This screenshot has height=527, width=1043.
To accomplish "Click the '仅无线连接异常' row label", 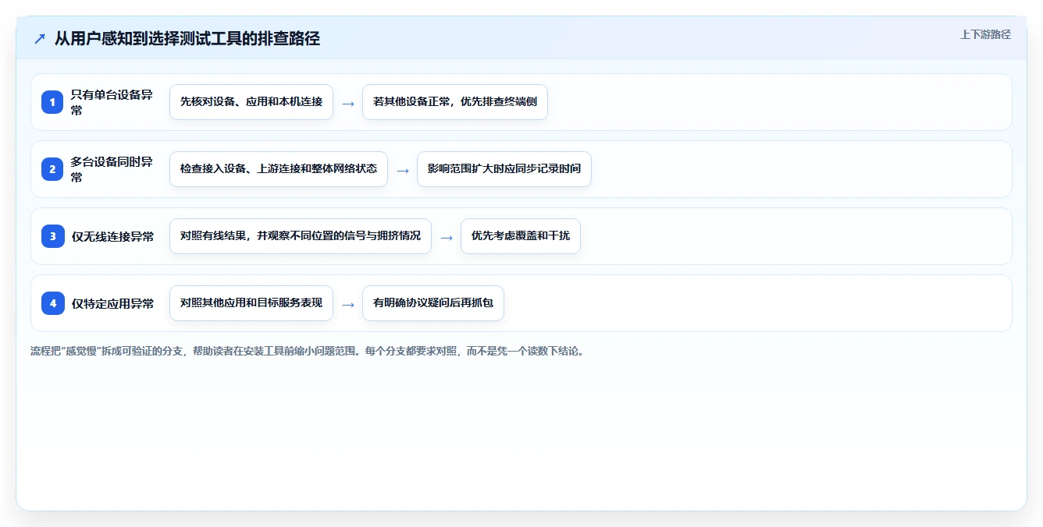I will (x=113, y=236).
